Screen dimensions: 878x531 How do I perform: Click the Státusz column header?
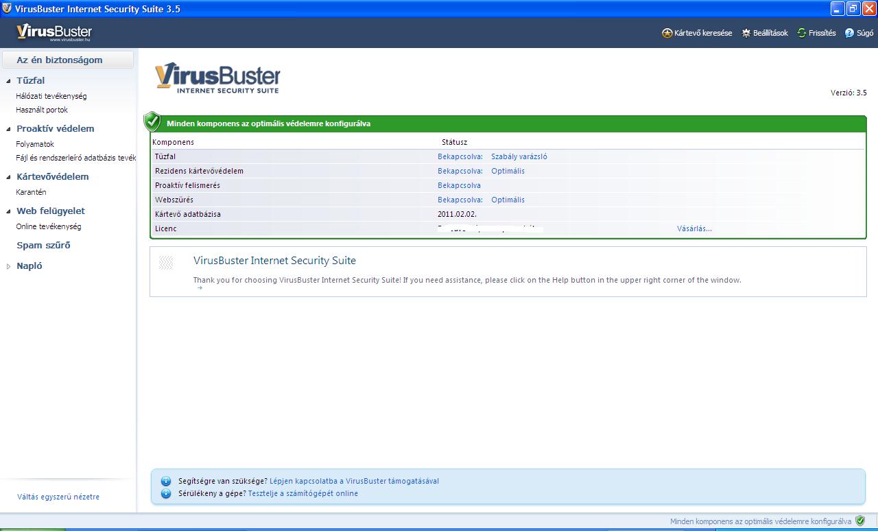[x=454, y=142]
